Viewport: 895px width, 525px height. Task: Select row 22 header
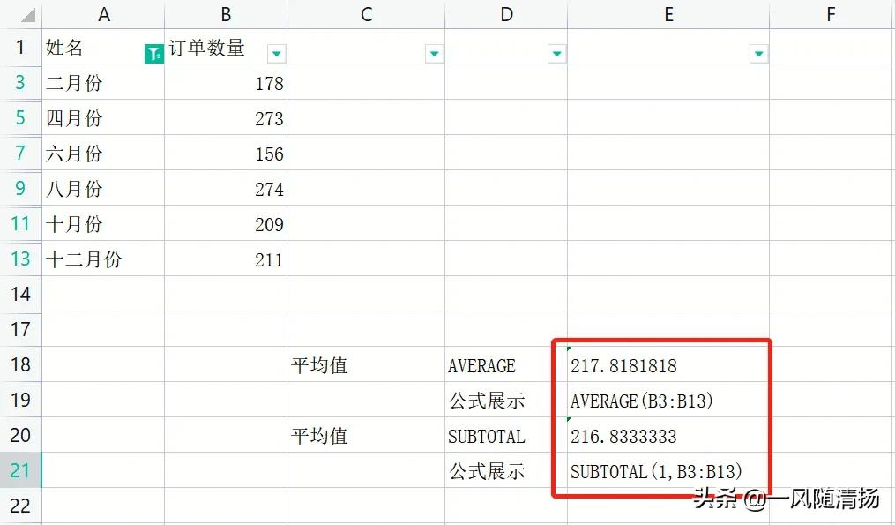pyautogui.click(x=20, y=506)
